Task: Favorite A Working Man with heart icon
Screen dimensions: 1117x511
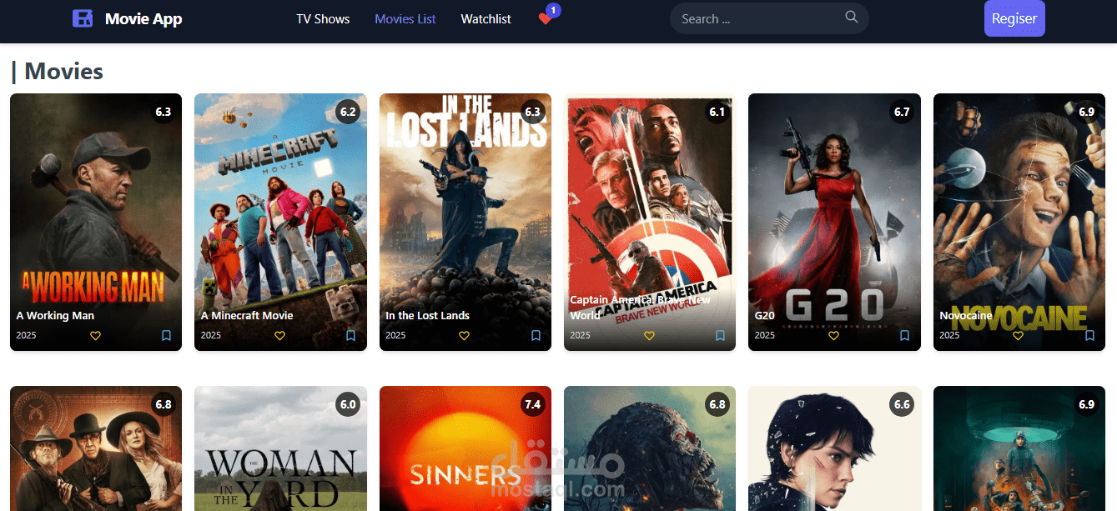Action: coord(95,335)
